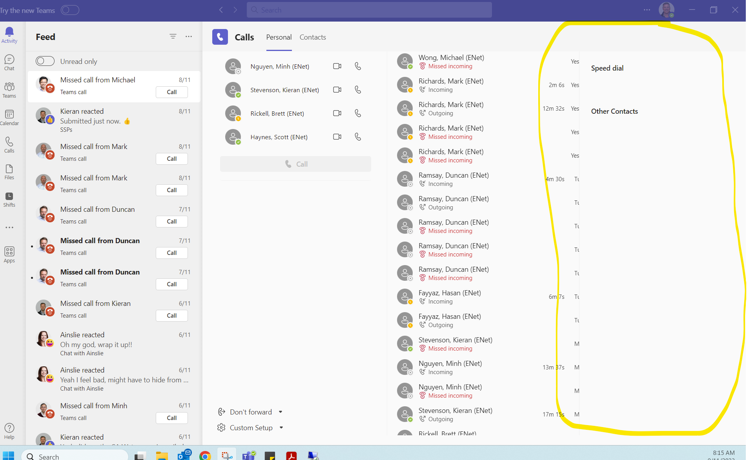Open Kieran reacted Submitted just now notification

[x=114, y=120]
